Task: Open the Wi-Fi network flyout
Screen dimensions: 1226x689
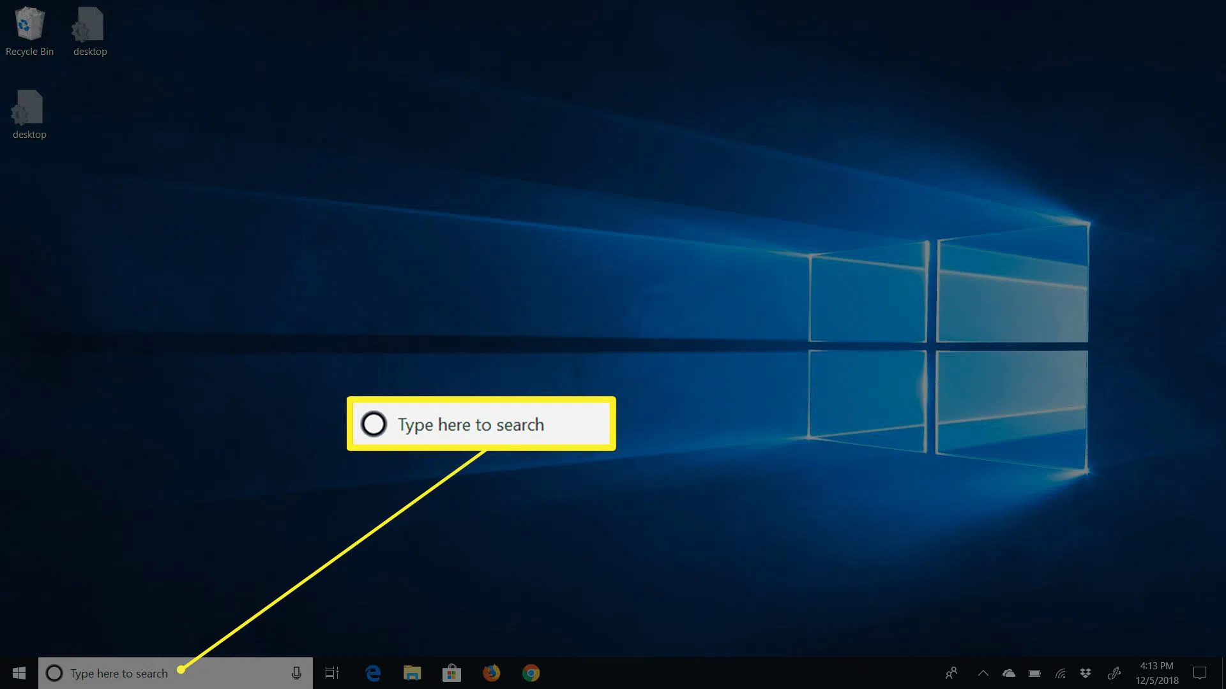Action: [1061, 673]
